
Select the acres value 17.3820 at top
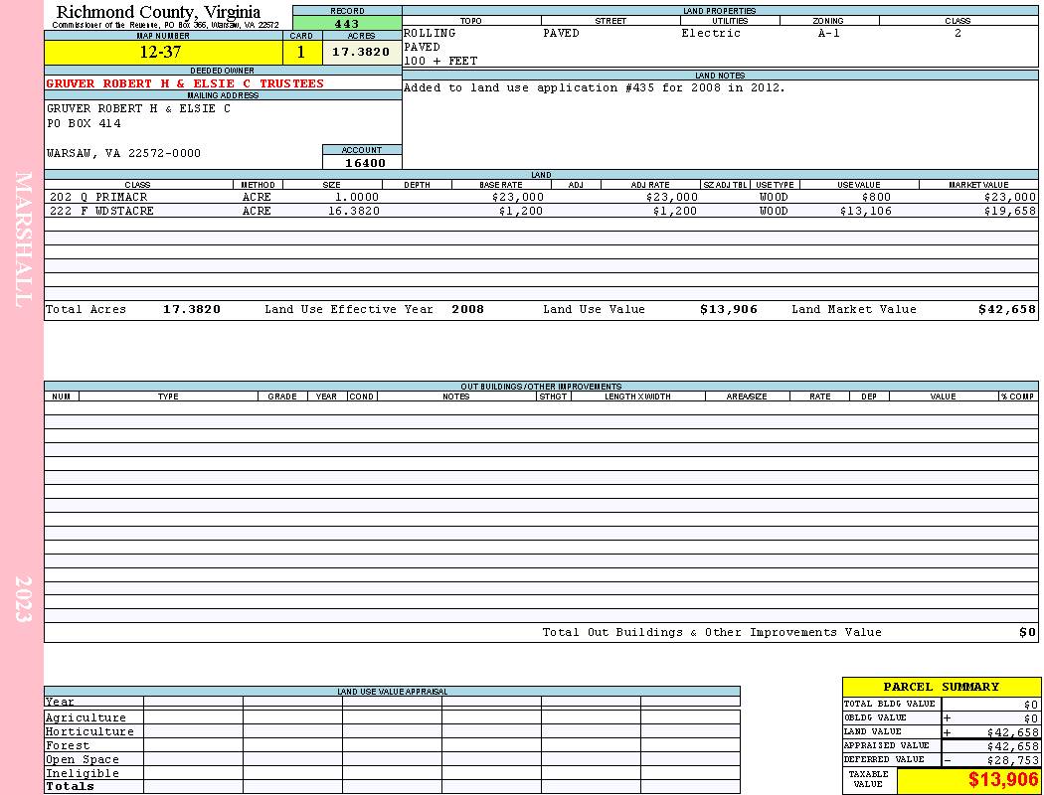point(362,53)
